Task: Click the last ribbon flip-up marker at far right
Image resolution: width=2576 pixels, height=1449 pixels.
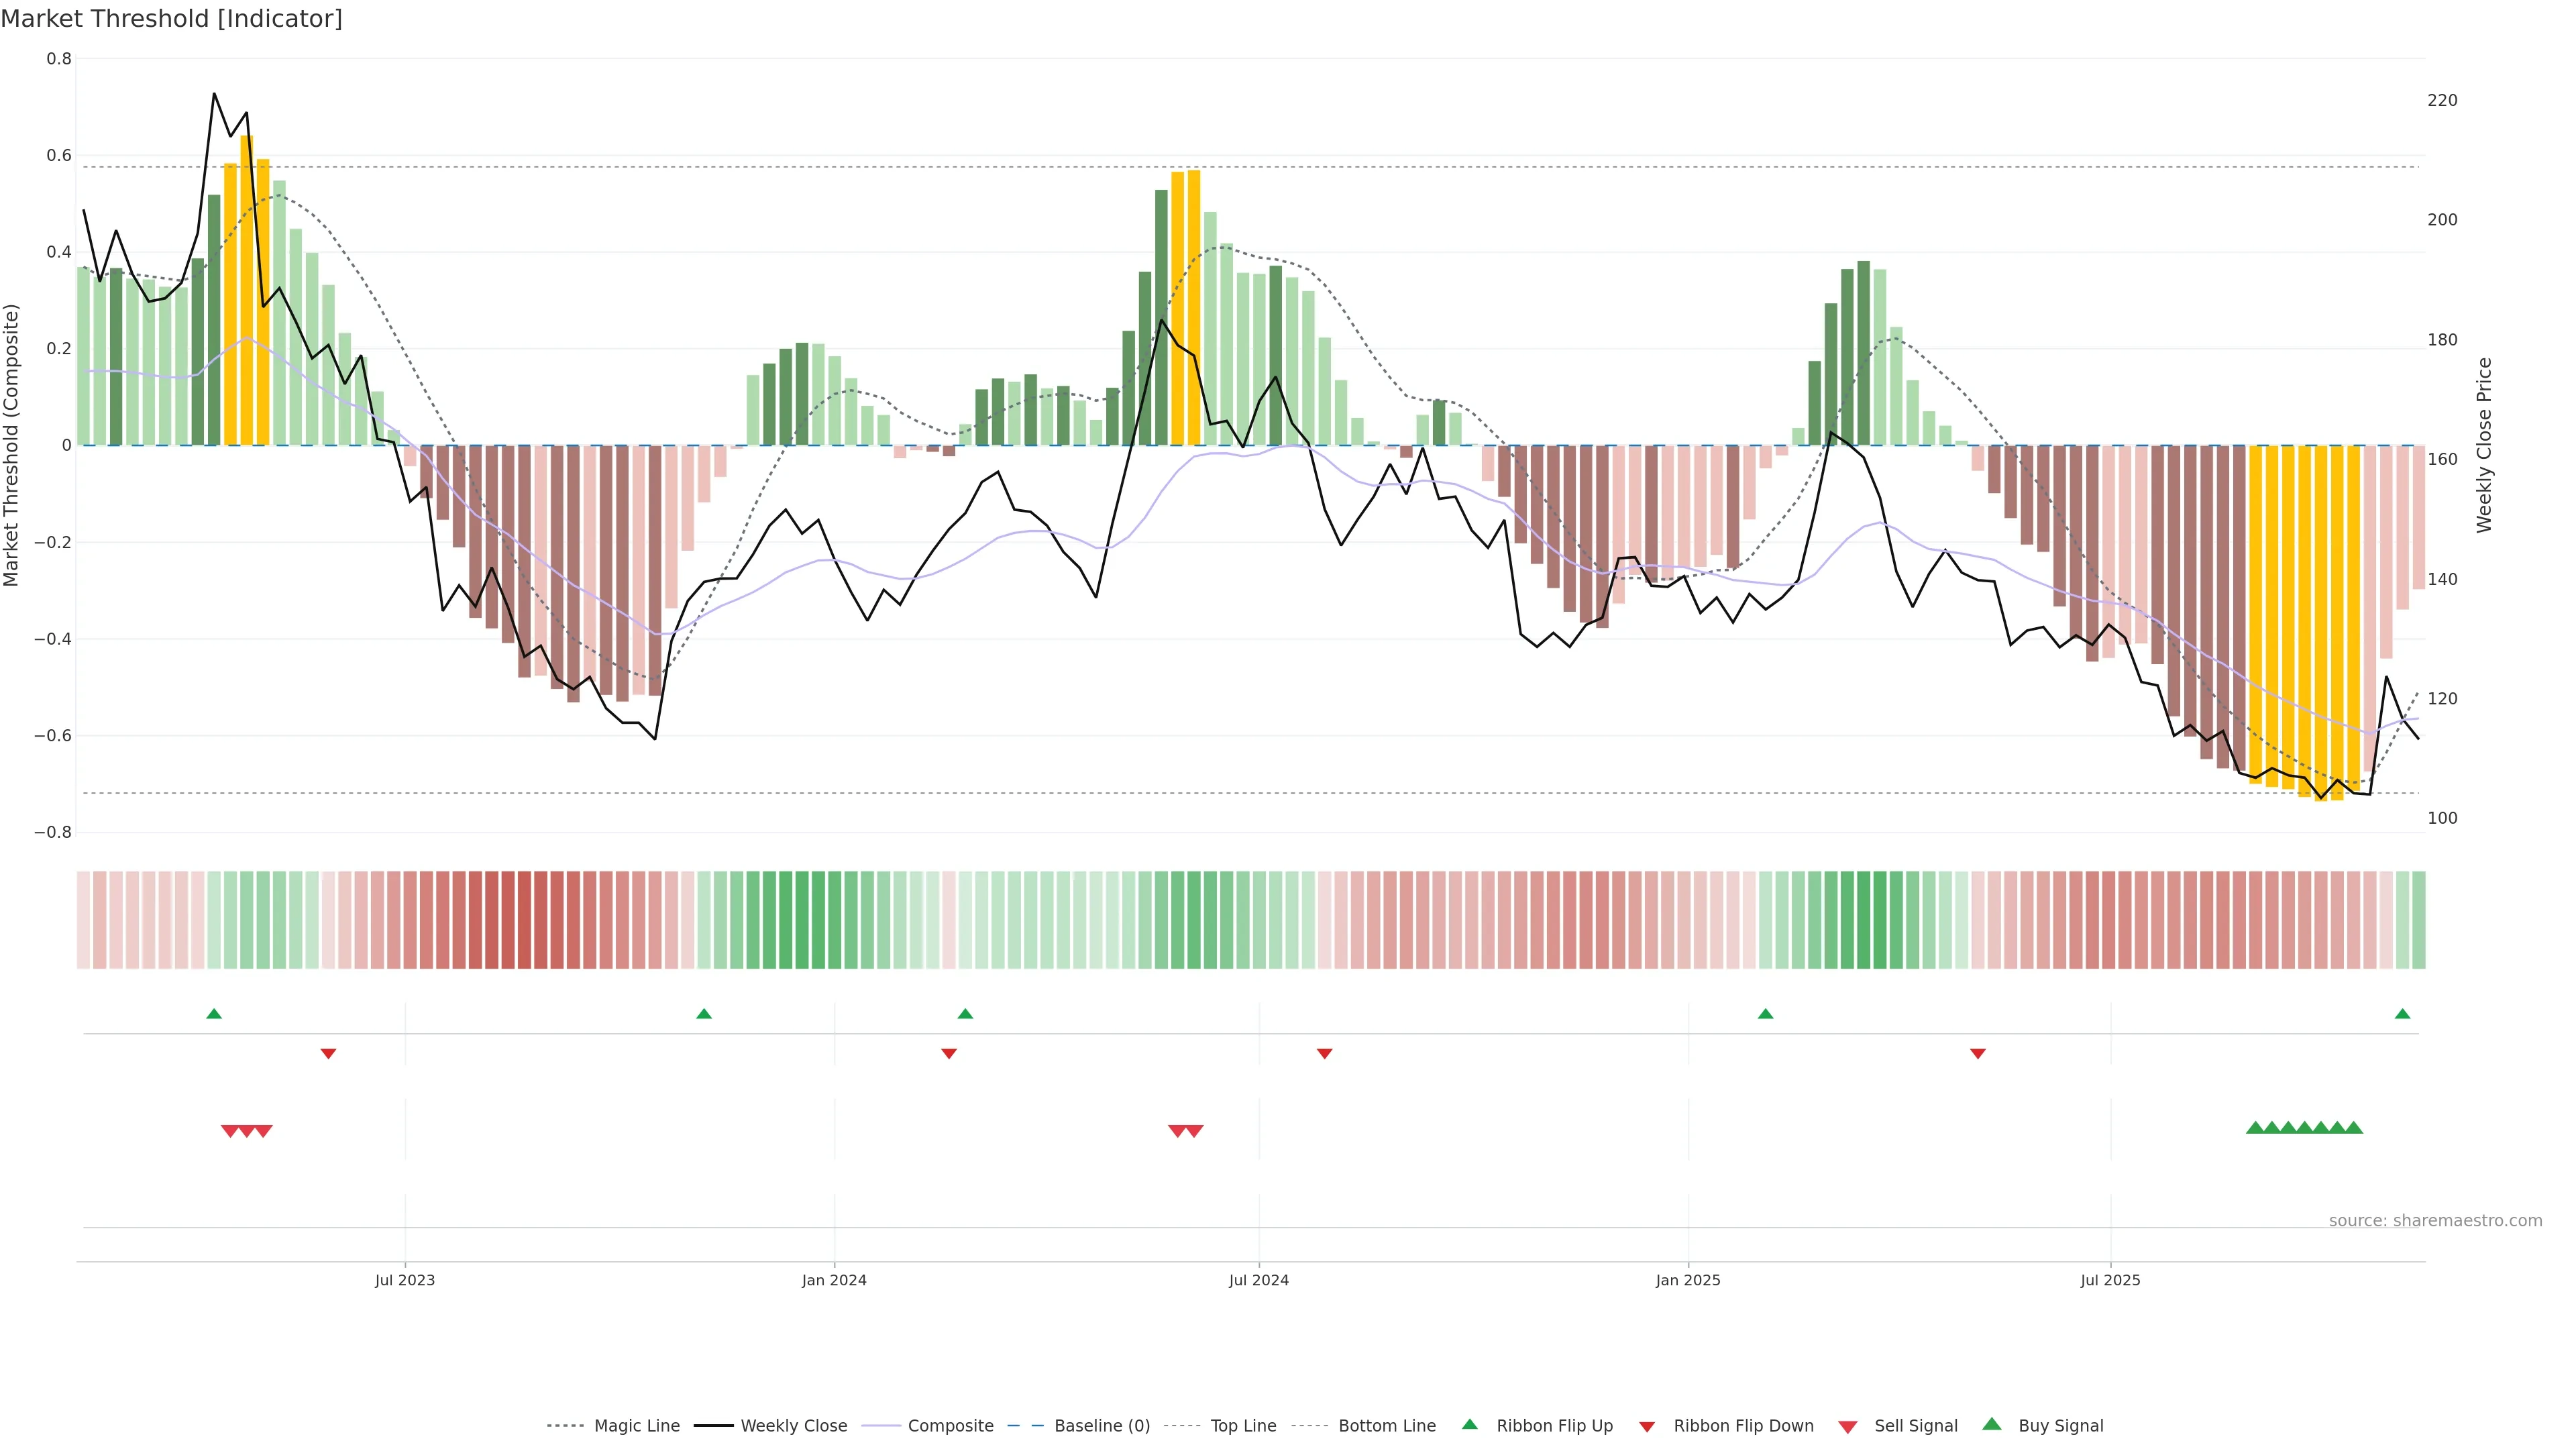Action: click(2402, 1014)
